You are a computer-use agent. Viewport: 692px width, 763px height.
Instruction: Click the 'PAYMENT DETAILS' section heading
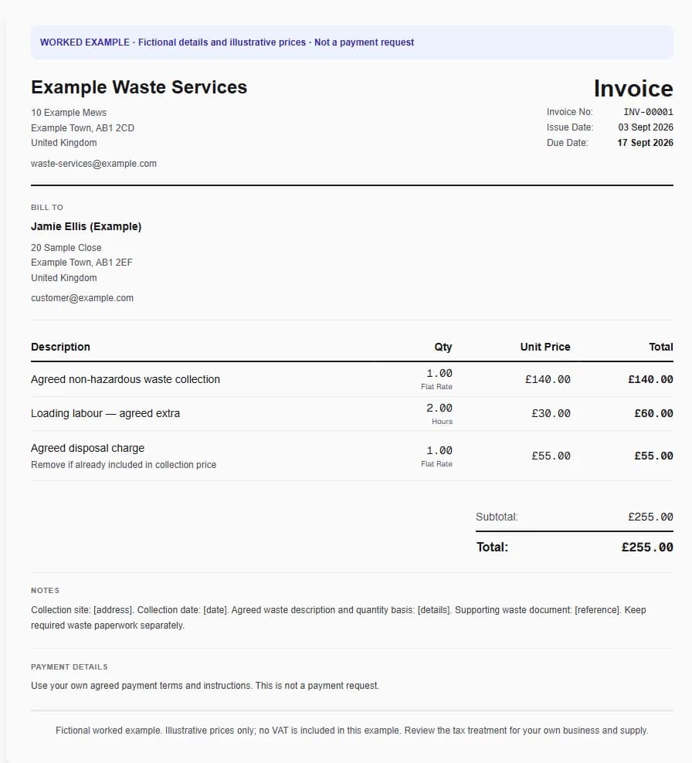pos(70,667)
